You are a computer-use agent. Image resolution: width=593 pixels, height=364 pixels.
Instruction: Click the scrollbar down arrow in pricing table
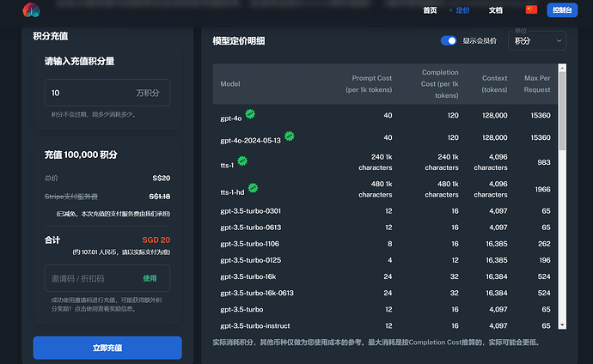(x=562, y=325)
